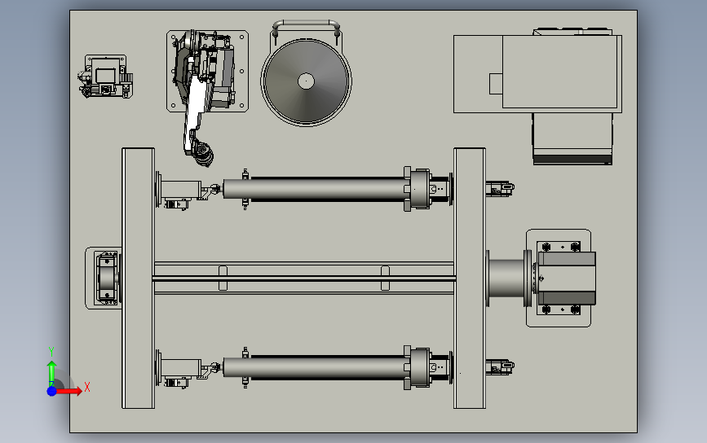Screen dimensions: 707x443
Task: Select the small clamp right of lower beam end
Action: click(500, 367)
